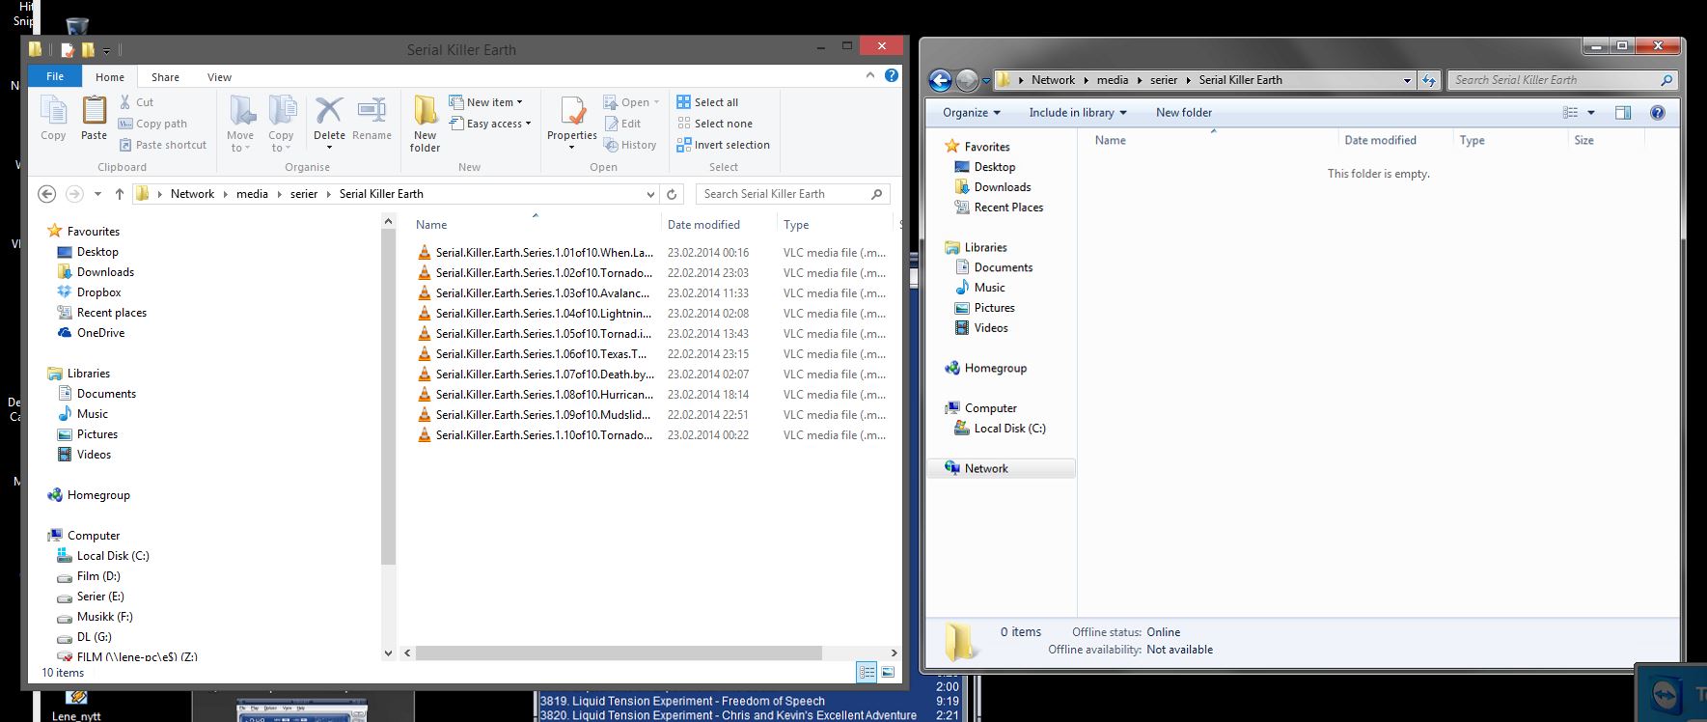
Task: Click New folder in right window toolbar
Action: [1183, 113]
